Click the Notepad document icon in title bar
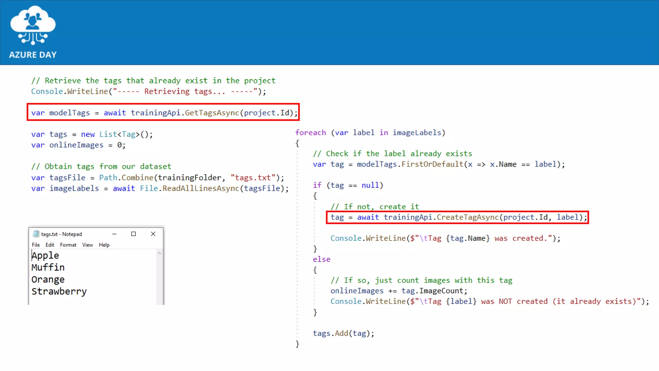659x371 pixels. (36, 234)
